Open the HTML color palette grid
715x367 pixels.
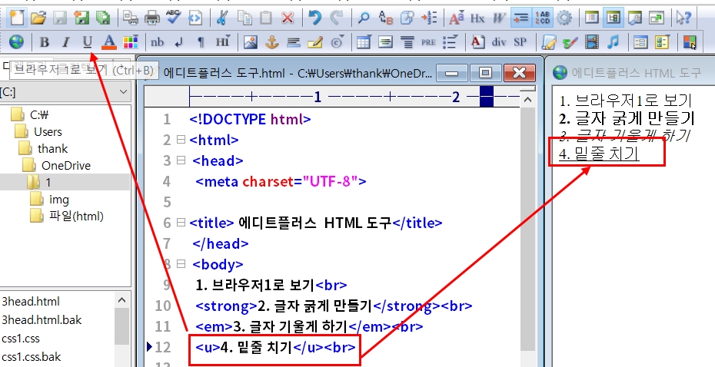(x=130, y=42)
